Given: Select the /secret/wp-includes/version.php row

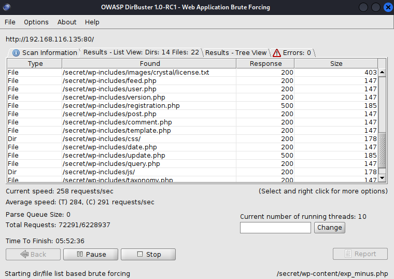Looking at the screenshot, I should click(192, 97).
